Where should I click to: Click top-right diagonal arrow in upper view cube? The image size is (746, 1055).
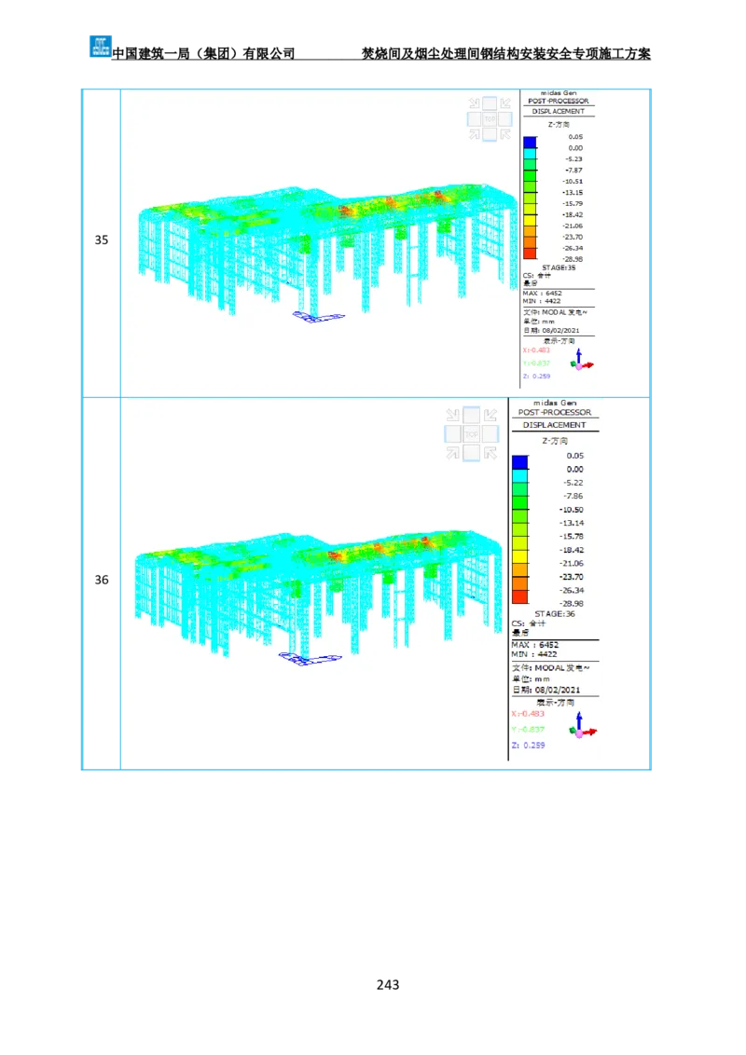tap(504, 103)
